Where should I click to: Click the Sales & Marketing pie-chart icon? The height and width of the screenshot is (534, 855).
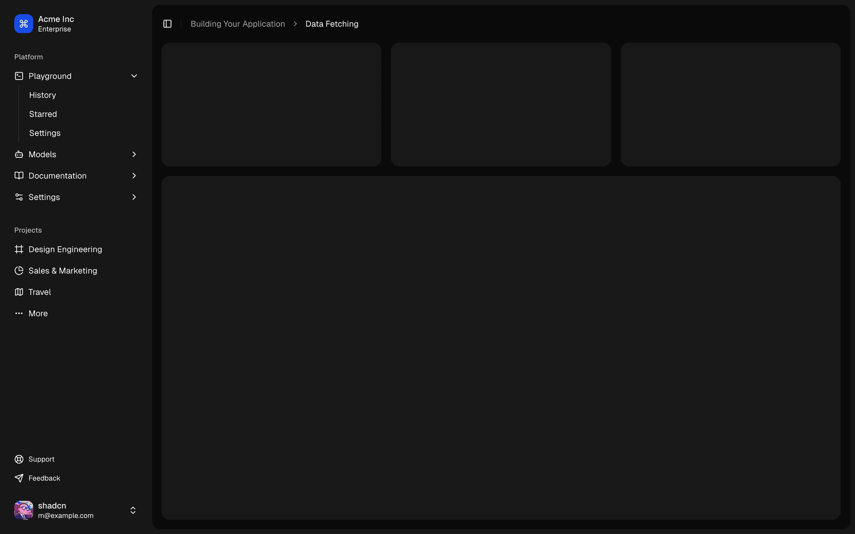coord(19,270)
